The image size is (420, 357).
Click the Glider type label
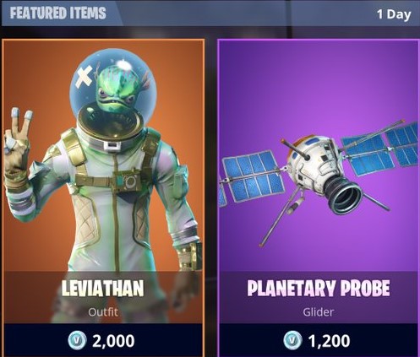click(319, 311)
